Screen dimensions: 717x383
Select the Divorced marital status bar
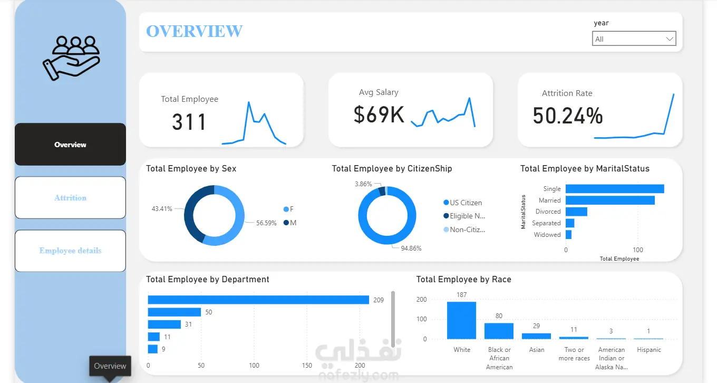[x=576, y=212]
